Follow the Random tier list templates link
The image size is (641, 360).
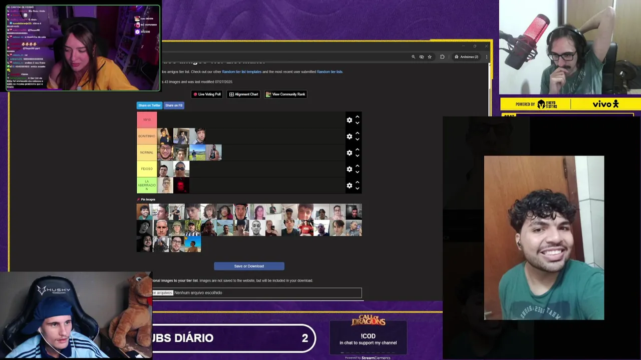(242, 71)
